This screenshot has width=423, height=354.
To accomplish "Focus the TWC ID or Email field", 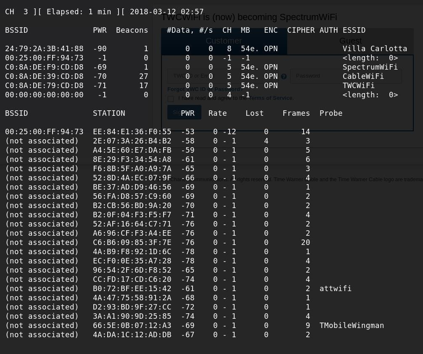I will 223,76.
